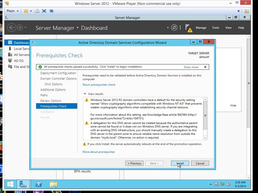Enter VMware full screen mode
The height and width of the screenshot is (193, 258).
44,11
